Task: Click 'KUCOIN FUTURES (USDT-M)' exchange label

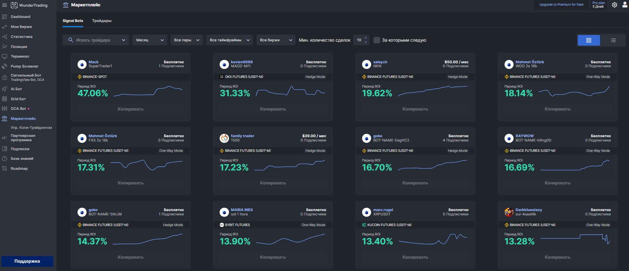Action: pyautogui.click(x=389, y=225)
